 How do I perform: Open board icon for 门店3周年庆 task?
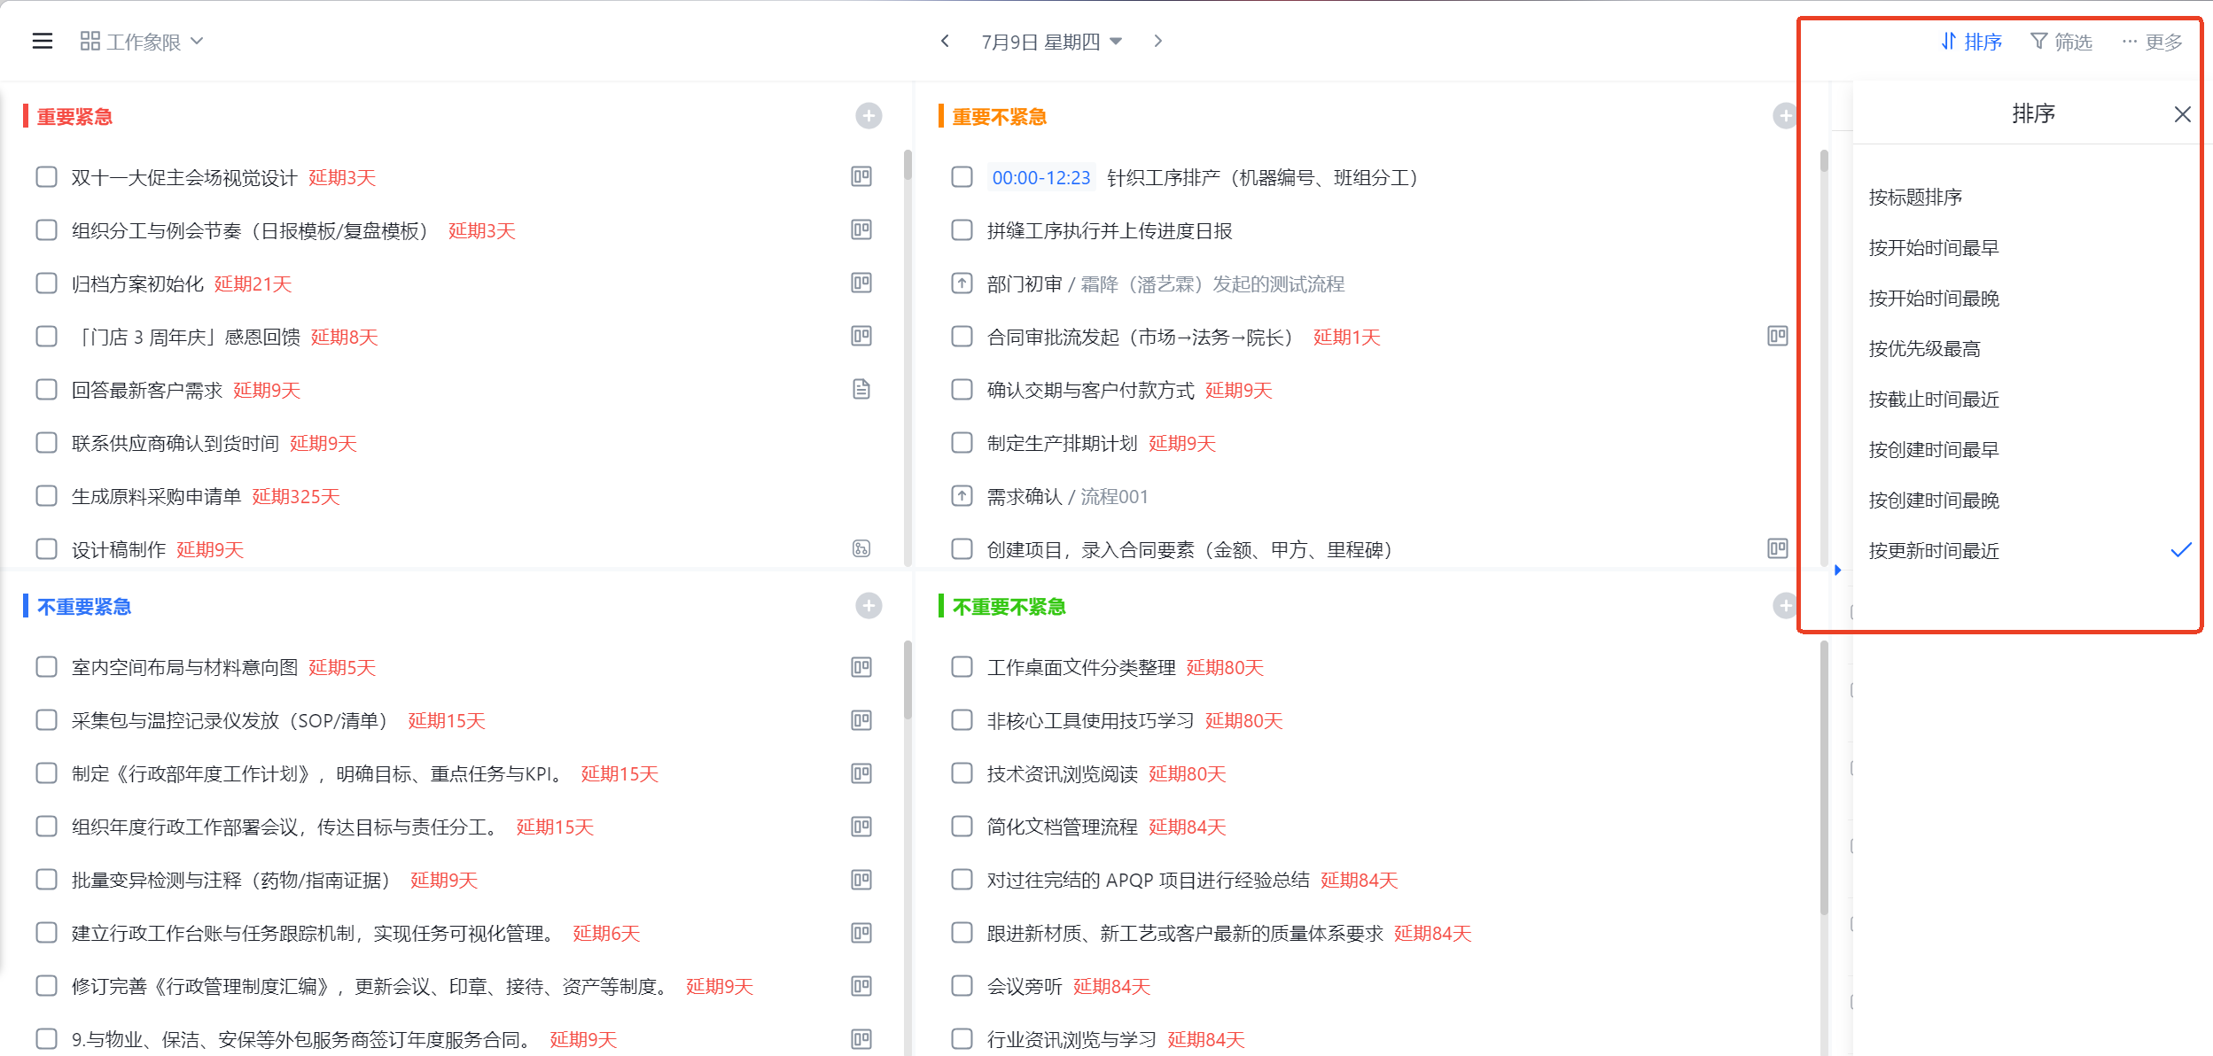[861, 337]
